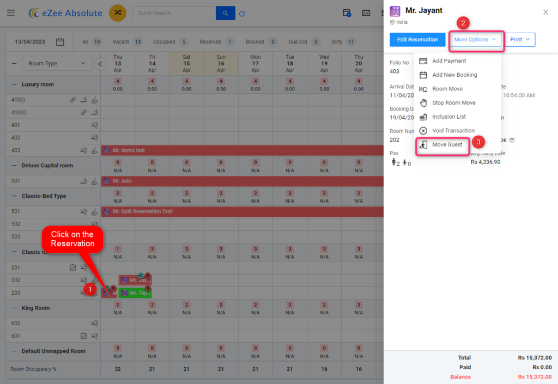Click no-smoking icon on room 601
558x384 pixels.
point(94,336)
